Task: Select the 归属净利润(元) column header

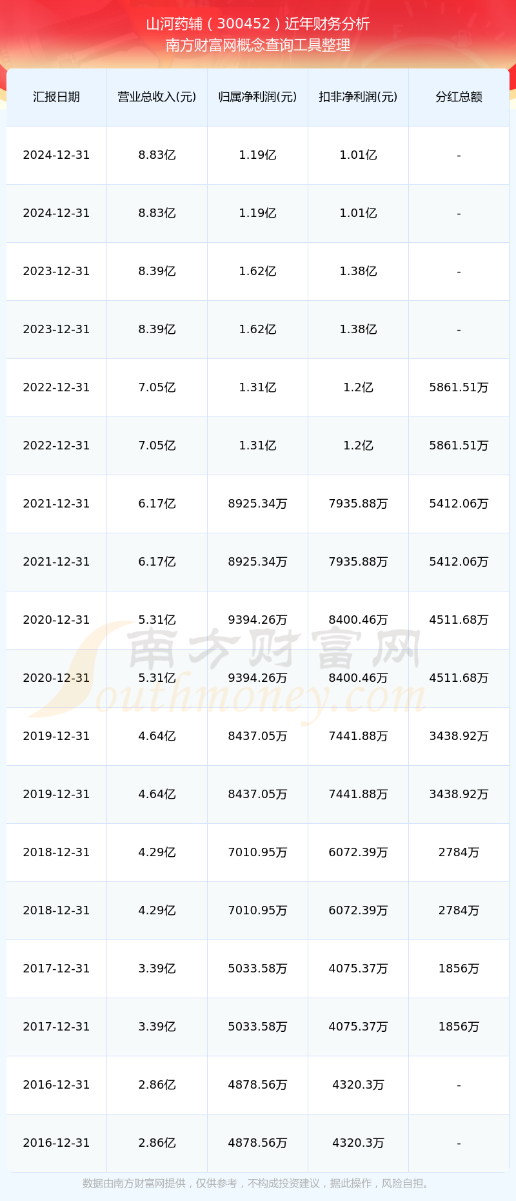Action: point(257,97)
